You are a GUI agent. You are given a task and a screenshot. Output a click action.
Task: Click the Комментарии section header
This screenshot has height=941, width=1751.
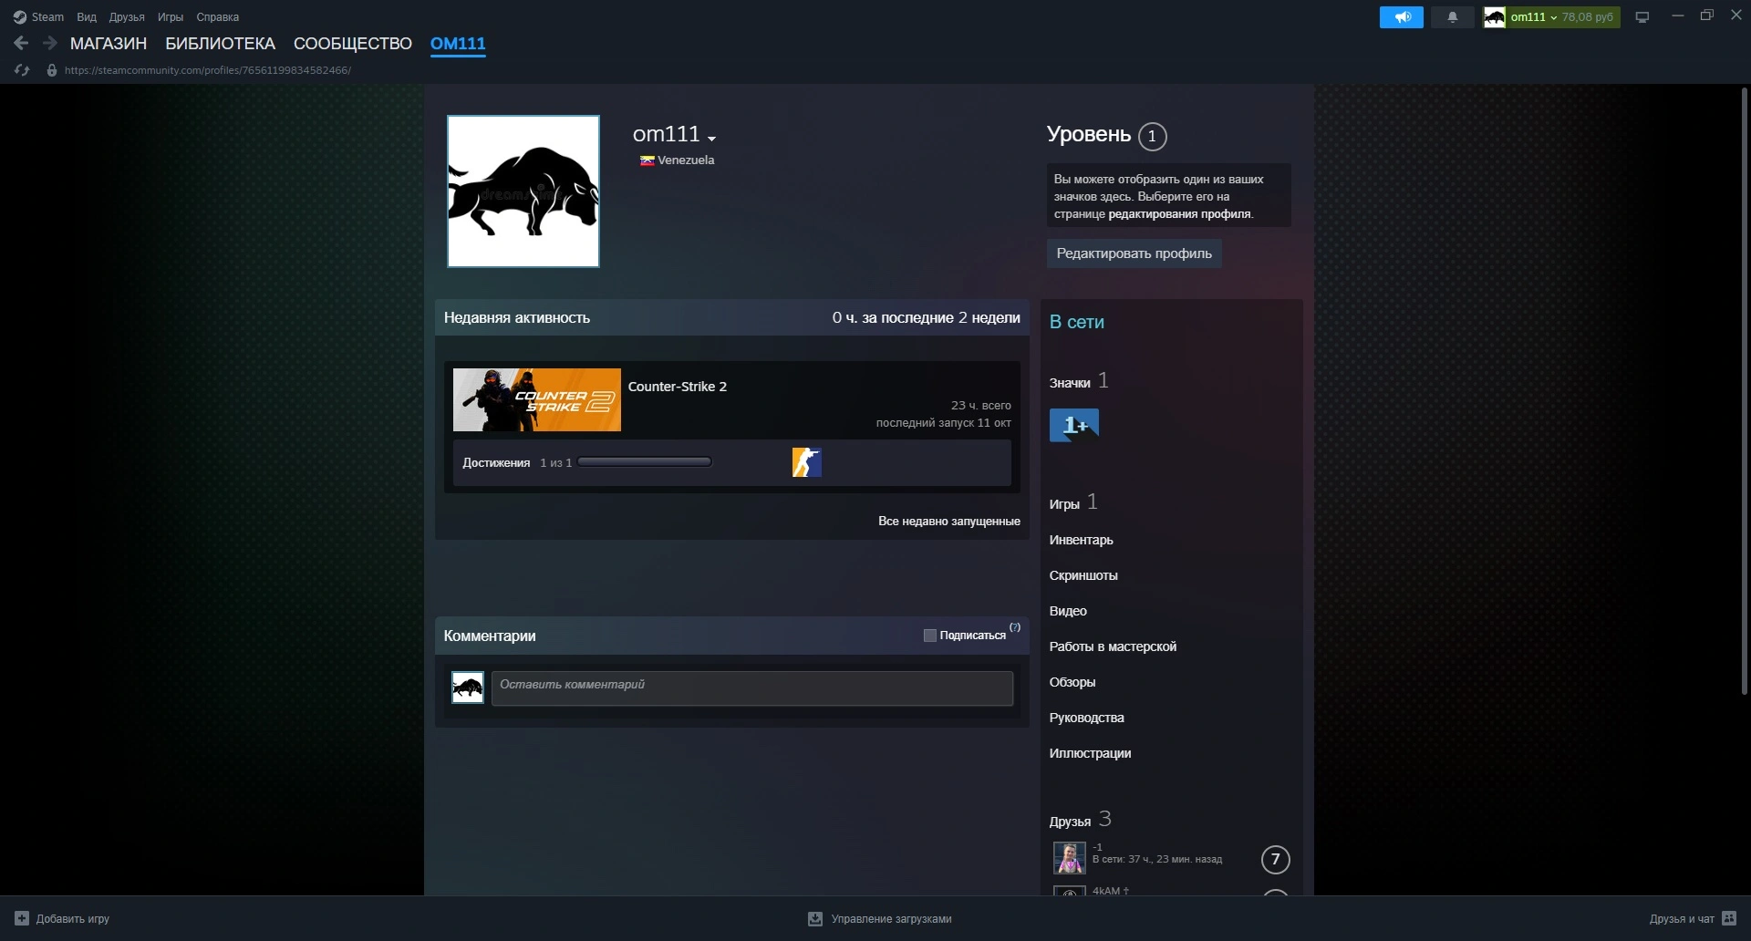pos(490,636)
